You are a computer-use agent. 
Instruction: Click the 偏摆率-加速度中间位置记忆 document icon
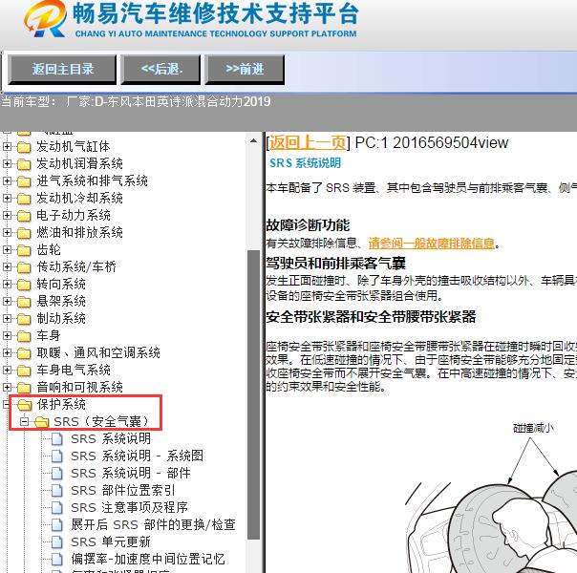57,560
